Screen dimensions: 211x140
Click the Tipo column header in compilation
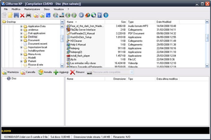pyautogui.click(x=141, y=79)
